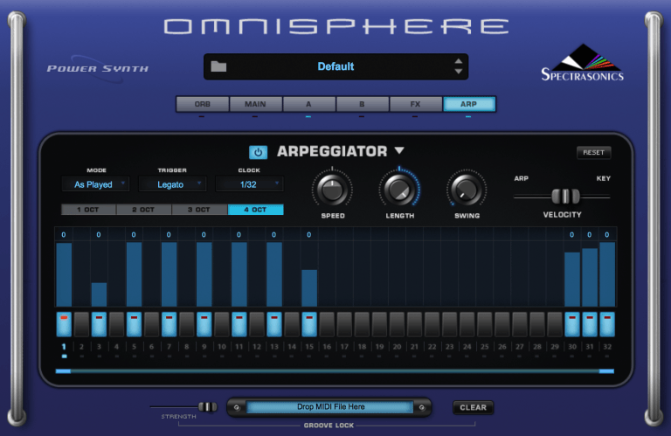Click the Default patch name display
Image resolution: width=671 pixels, height=436 pixels.
(335, 66)
